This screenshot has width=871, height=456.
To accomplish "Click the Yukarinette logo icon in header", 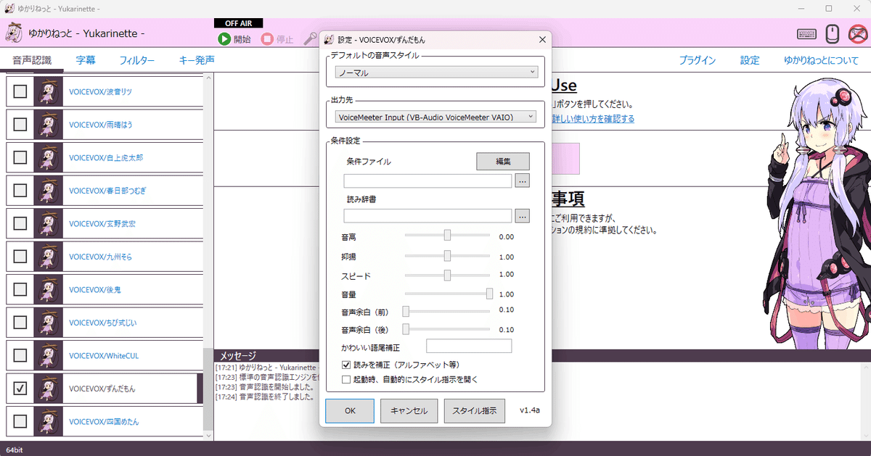I will click(13, 33).
